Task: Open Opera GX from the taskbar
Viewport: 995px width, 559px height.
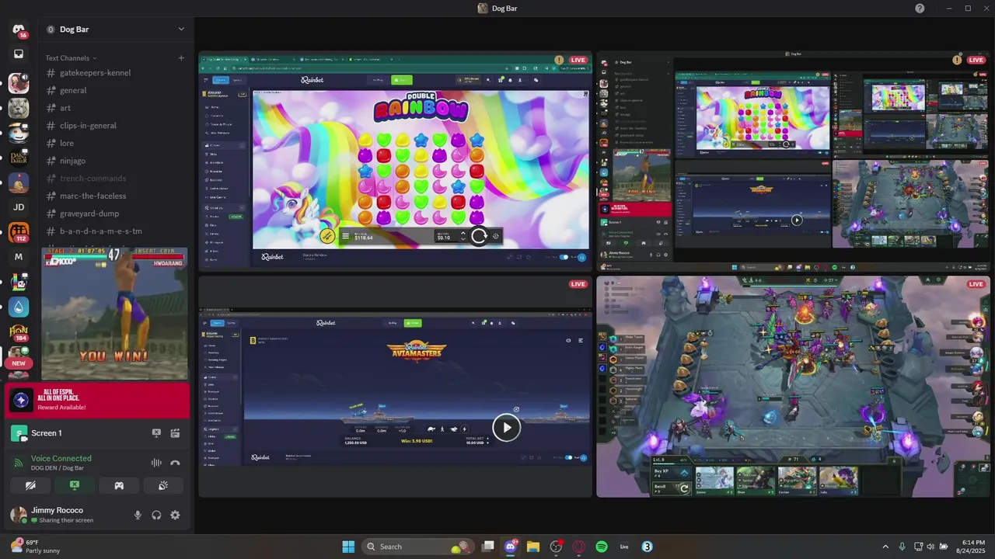Action: (578, 547)
